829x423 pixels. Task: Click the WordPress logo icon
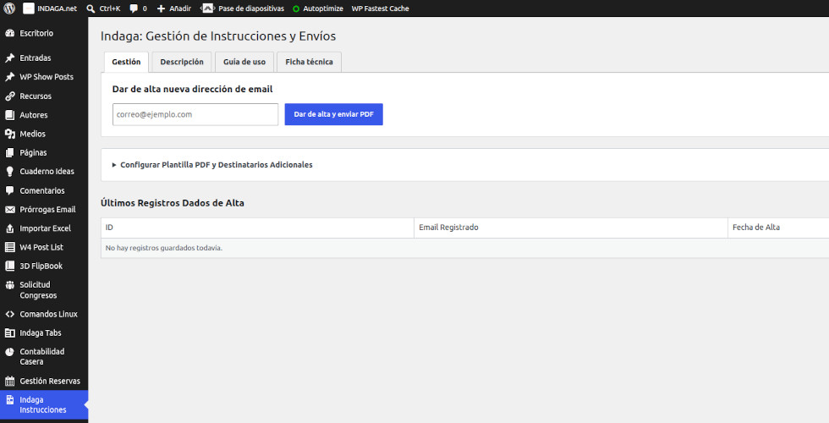9,8
